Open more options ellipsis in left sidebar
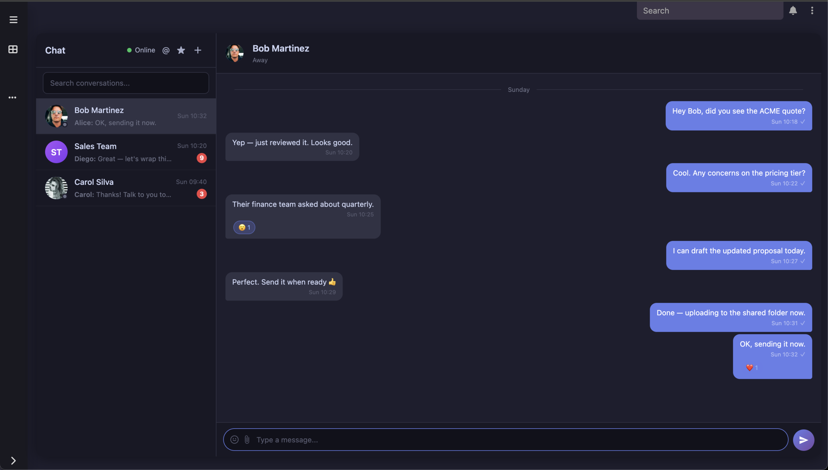 click(x=12, y=97)
